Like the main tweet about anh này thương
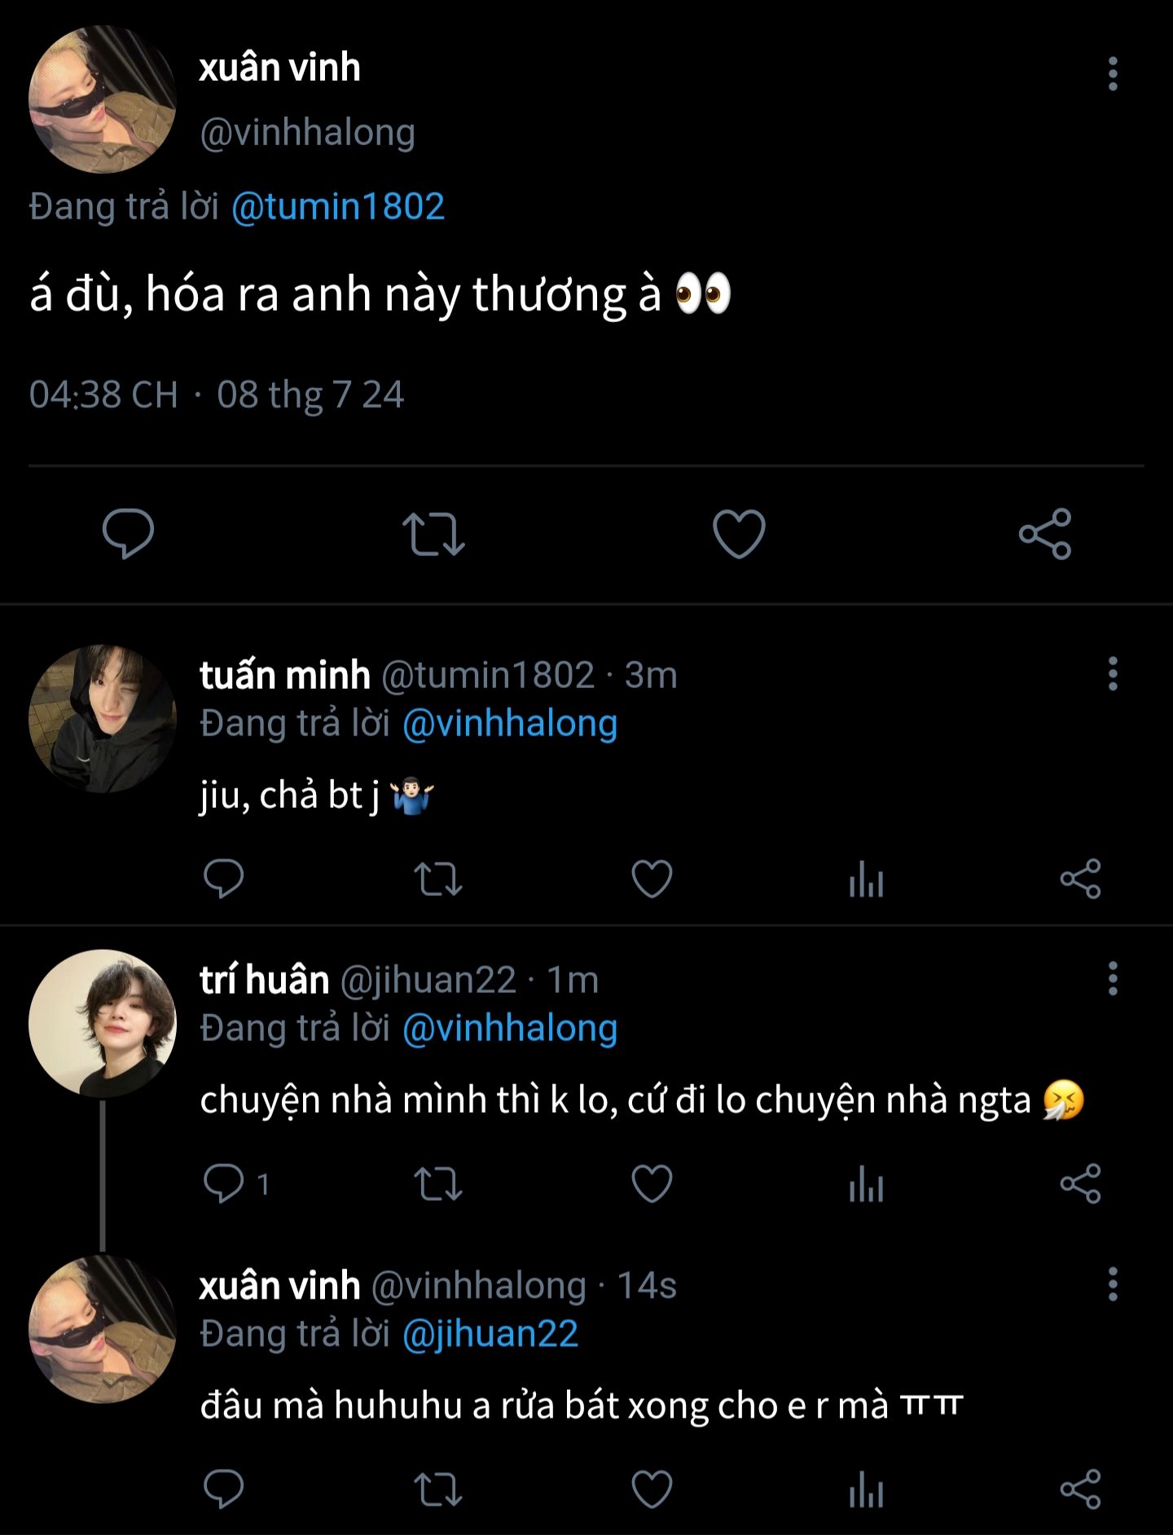This screenshot has height=1535, width=1173. tap(739, 534)
